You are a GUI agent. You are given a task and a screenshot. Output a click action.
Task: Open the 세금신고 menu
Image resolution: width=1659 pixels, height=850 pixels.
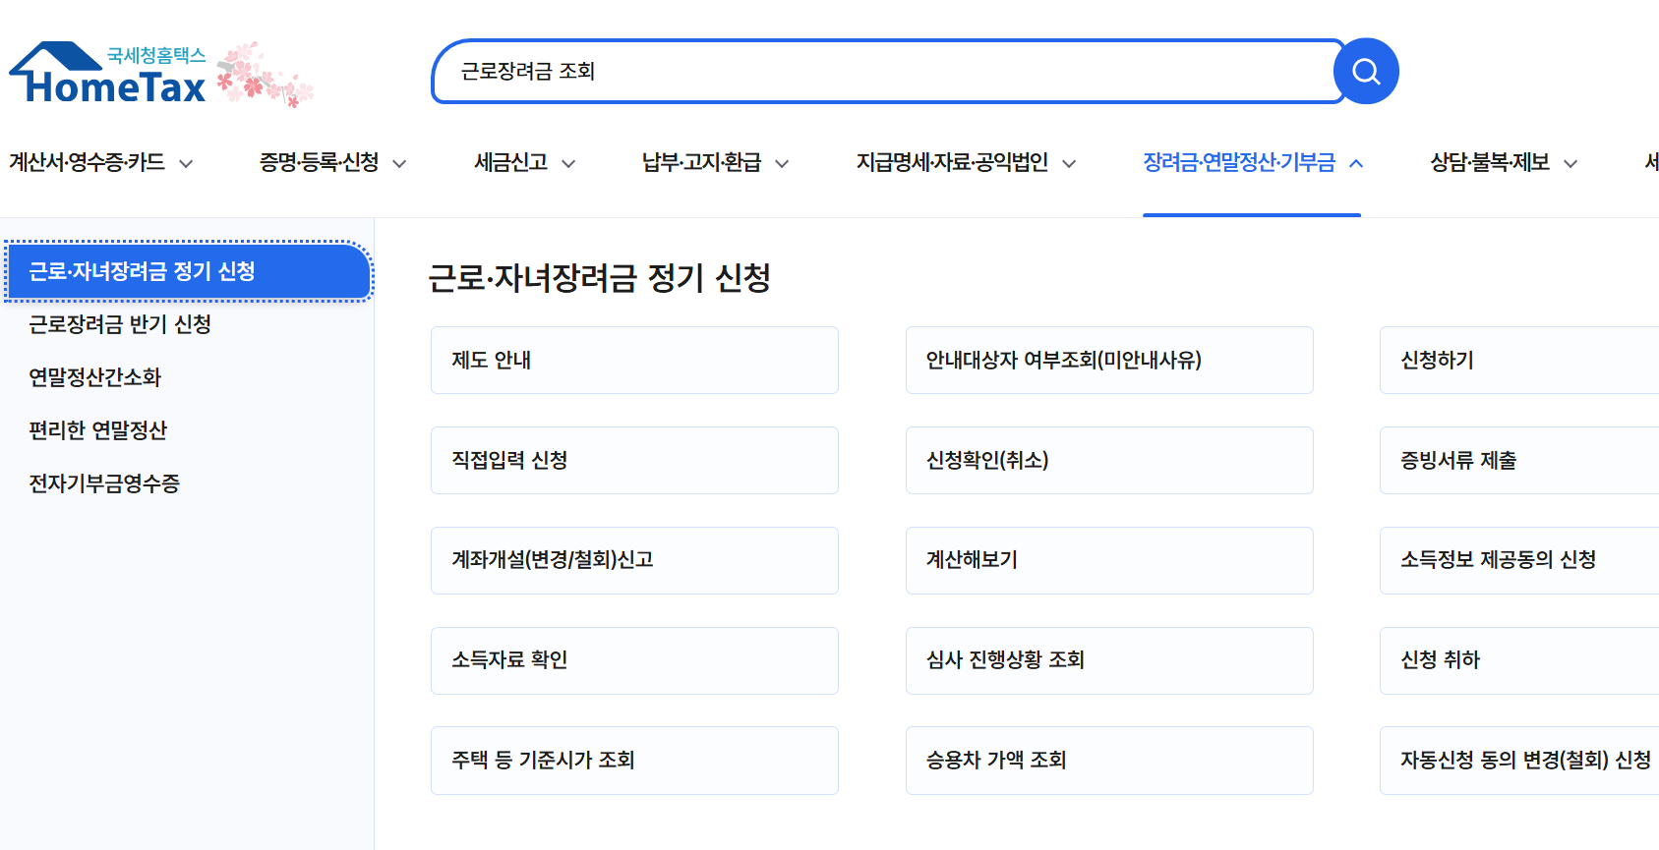click(510, 162)
